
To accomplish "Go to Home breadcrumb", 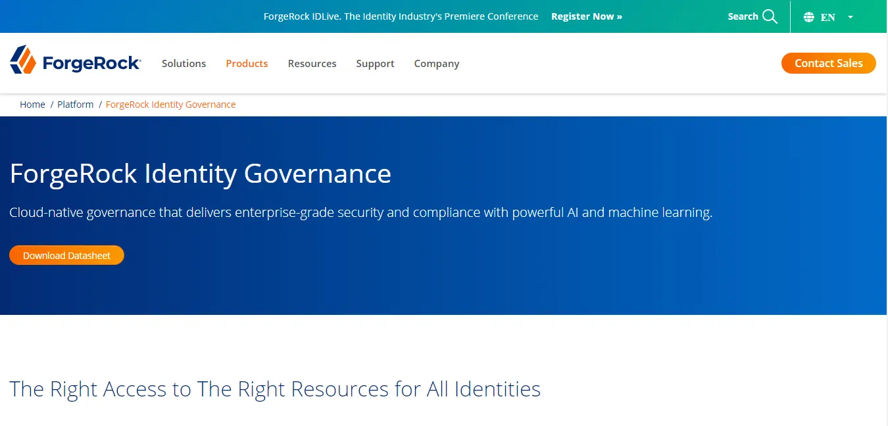I will point(32,105).
